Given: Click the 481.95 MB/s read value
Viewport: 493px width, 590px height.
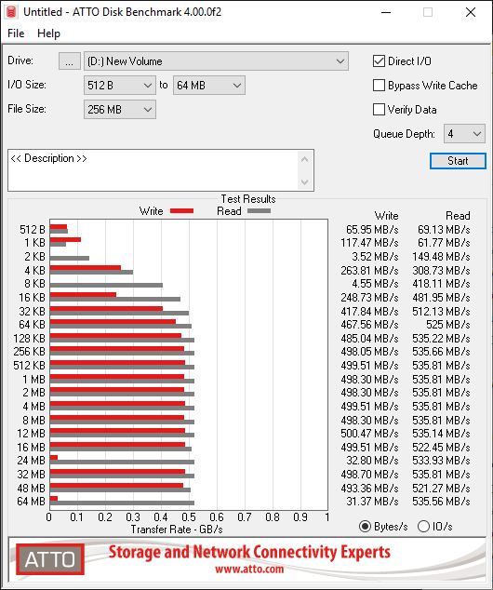Looking at the screenshot, I should point(441,297).
